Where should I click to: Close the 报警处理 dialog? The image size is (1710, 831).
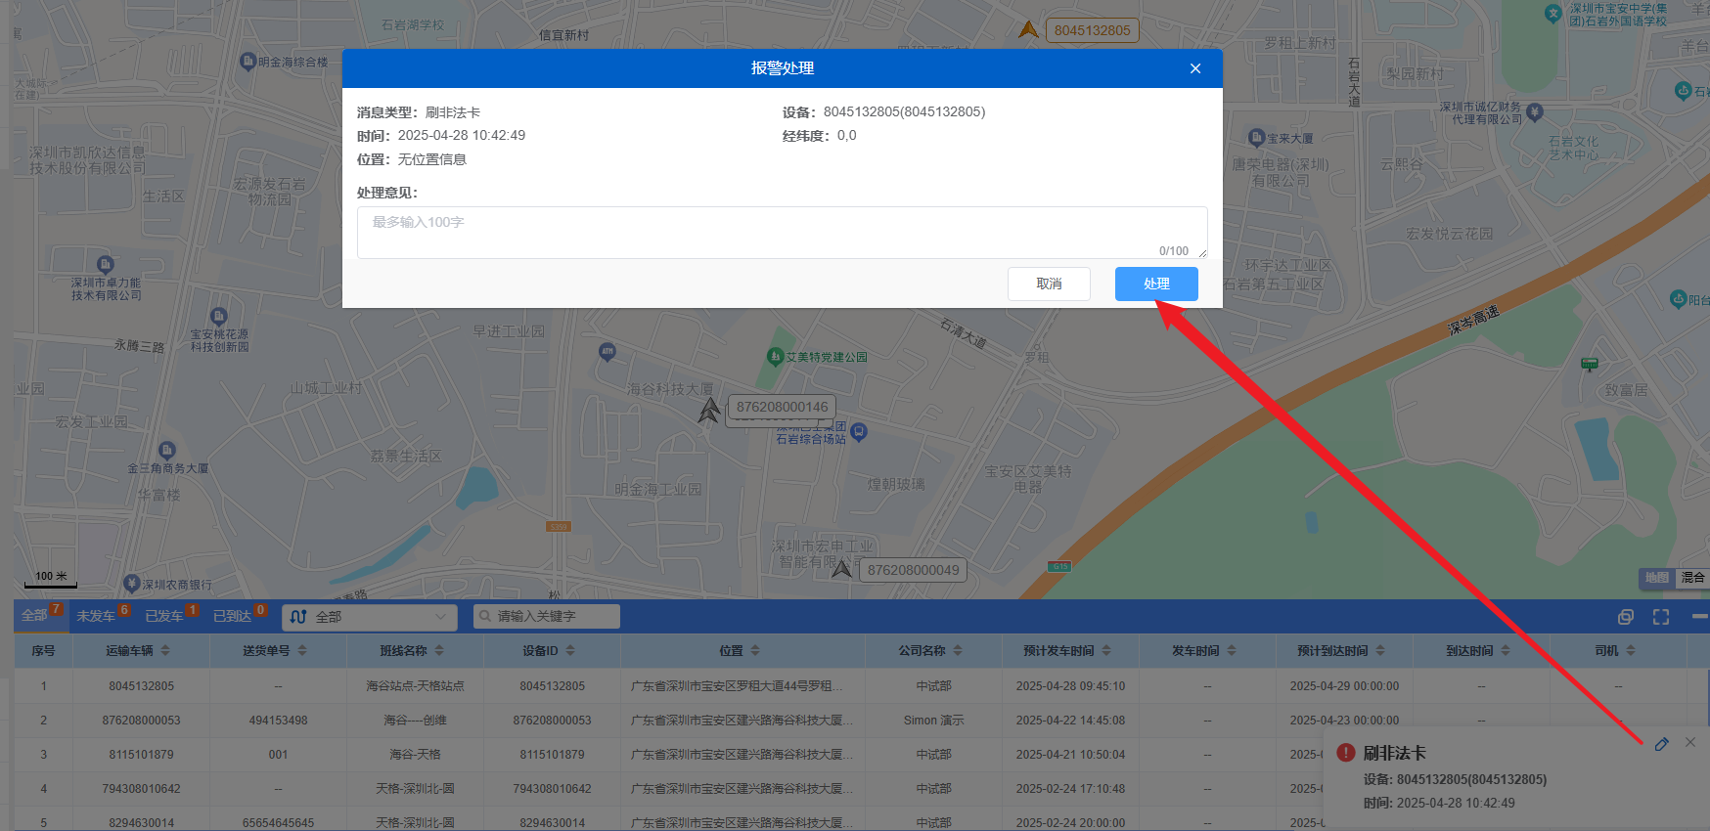click(x=1195, y=68)
